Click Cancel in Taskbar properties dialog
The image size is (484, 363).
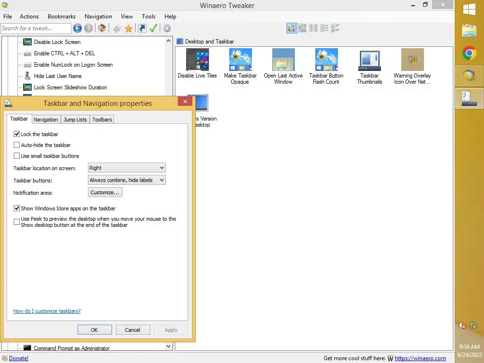133,329
